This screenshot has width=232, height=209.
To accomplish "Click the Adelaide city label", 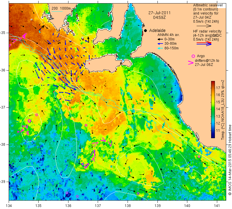I will tap(157, 30).
